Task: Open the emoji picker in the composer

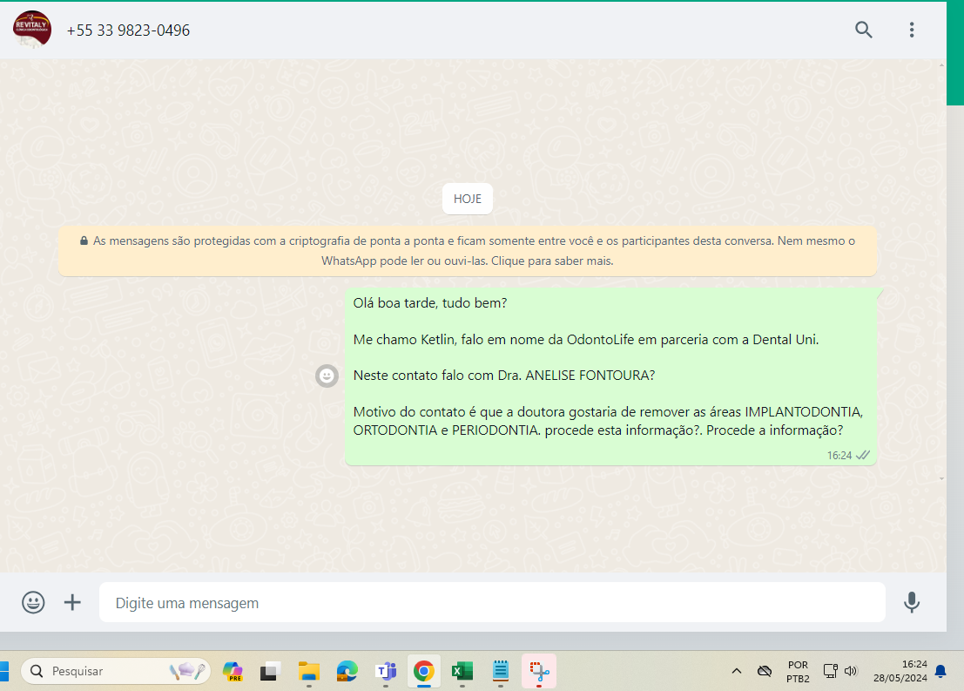Action: point(33,602)
